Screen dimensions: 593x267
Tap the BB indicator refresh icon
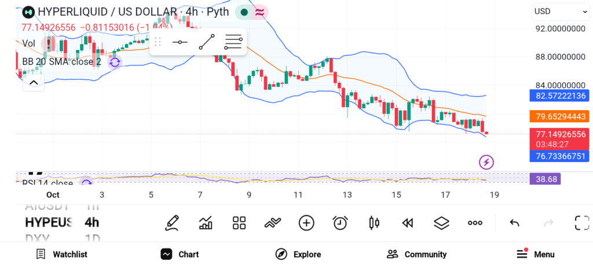(115, 61)
